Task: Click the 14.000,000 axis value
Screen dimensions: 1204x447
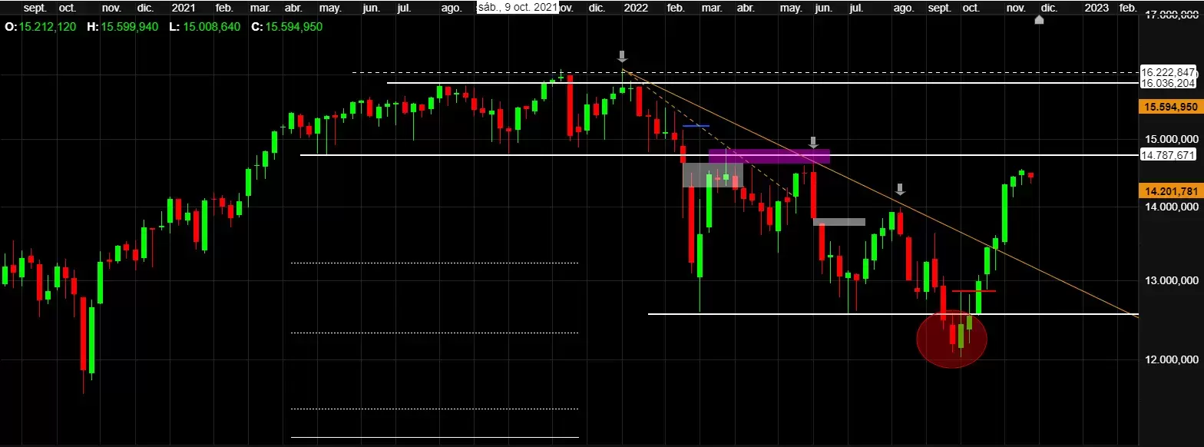Action: click(x=1170, y=207)
